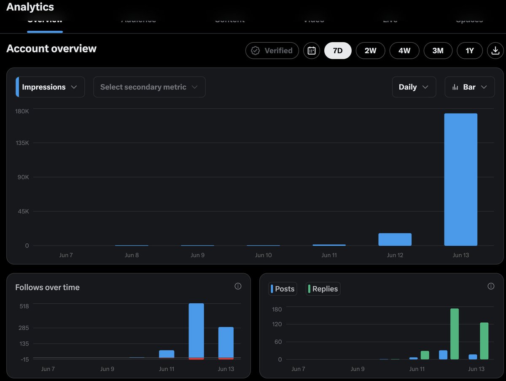Click the Follows over time title

coord(47,287)
